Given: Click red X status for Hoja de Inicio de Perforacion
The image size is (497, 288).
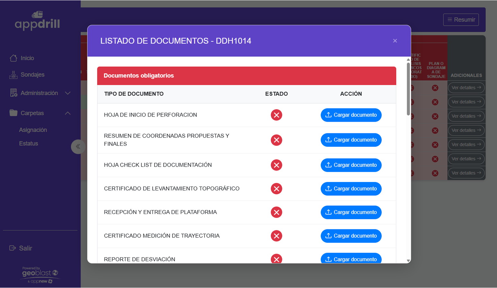Looking at the screenshot, I should (276, 115).
